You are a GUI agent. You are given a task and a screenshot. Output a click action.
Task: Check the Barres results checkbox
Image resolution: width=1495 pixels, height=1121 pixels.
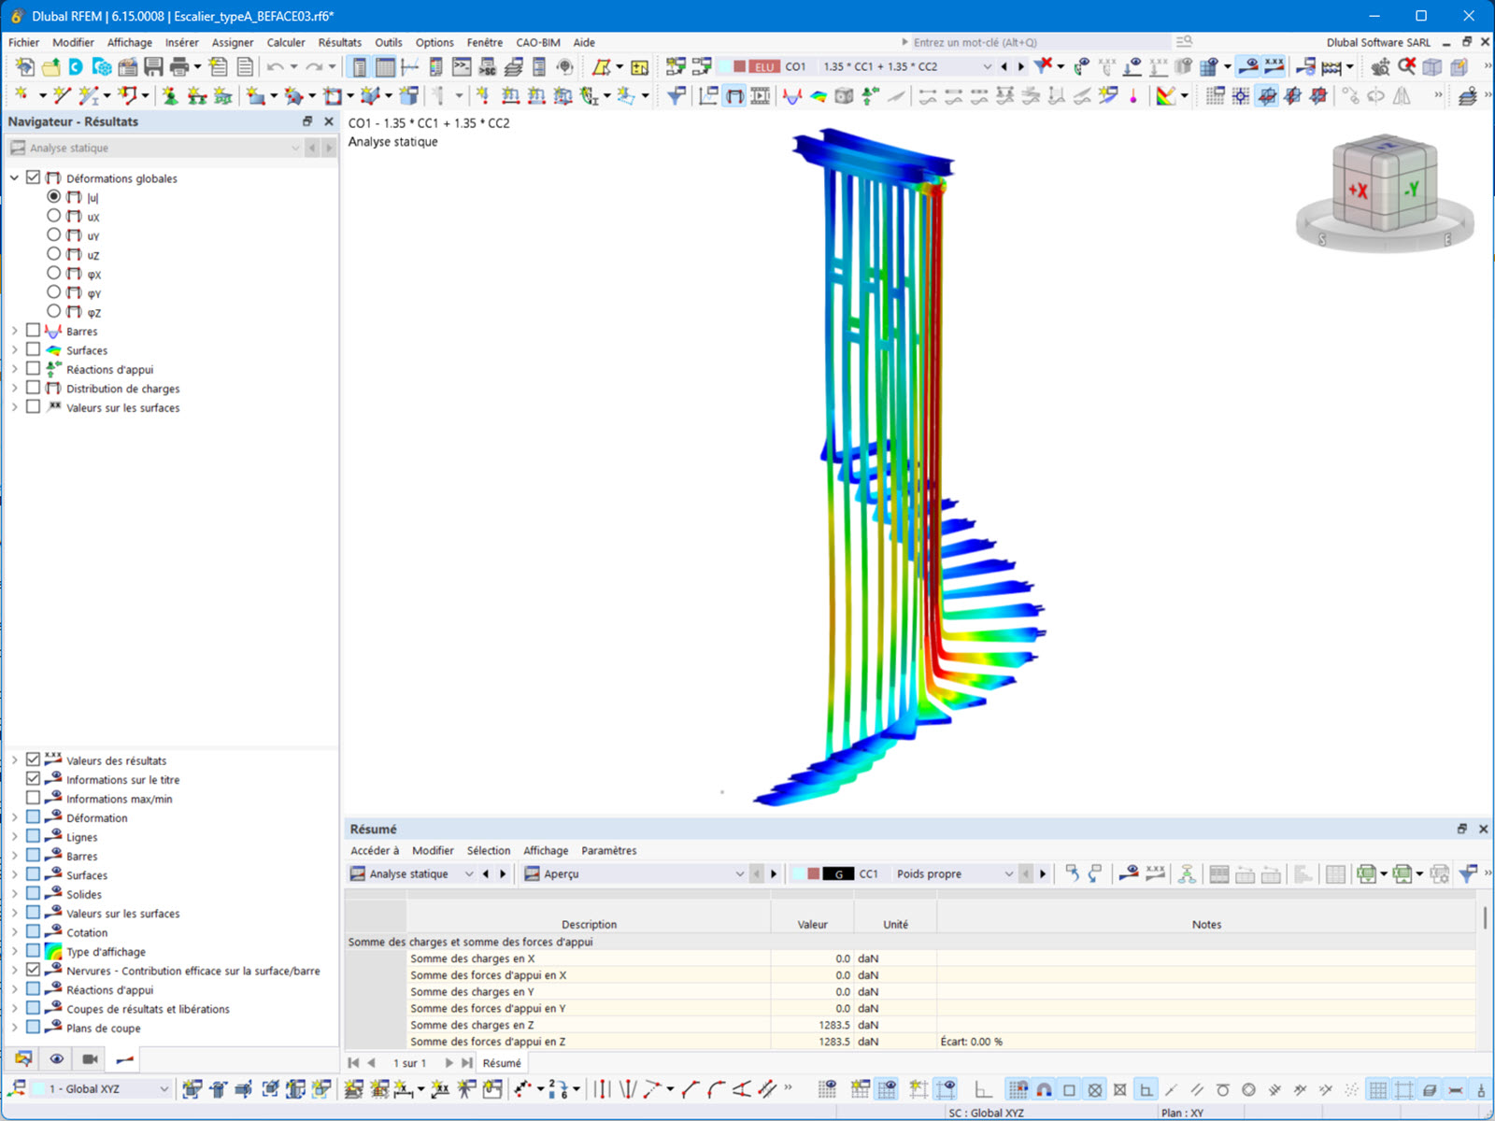(x=34, y=331)
